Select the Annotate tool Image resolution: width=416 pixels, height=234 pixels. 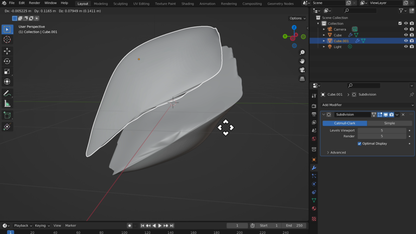[x=7, y=94]
